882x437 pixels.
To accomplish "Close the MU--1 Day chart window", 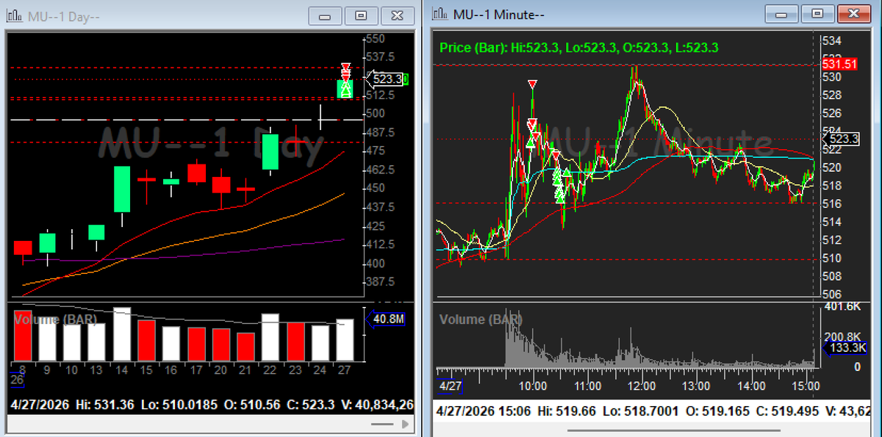I will [398, 15].
